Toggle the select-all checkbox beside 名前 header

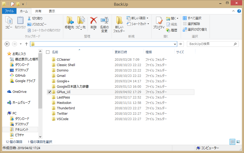pos(48,52)
